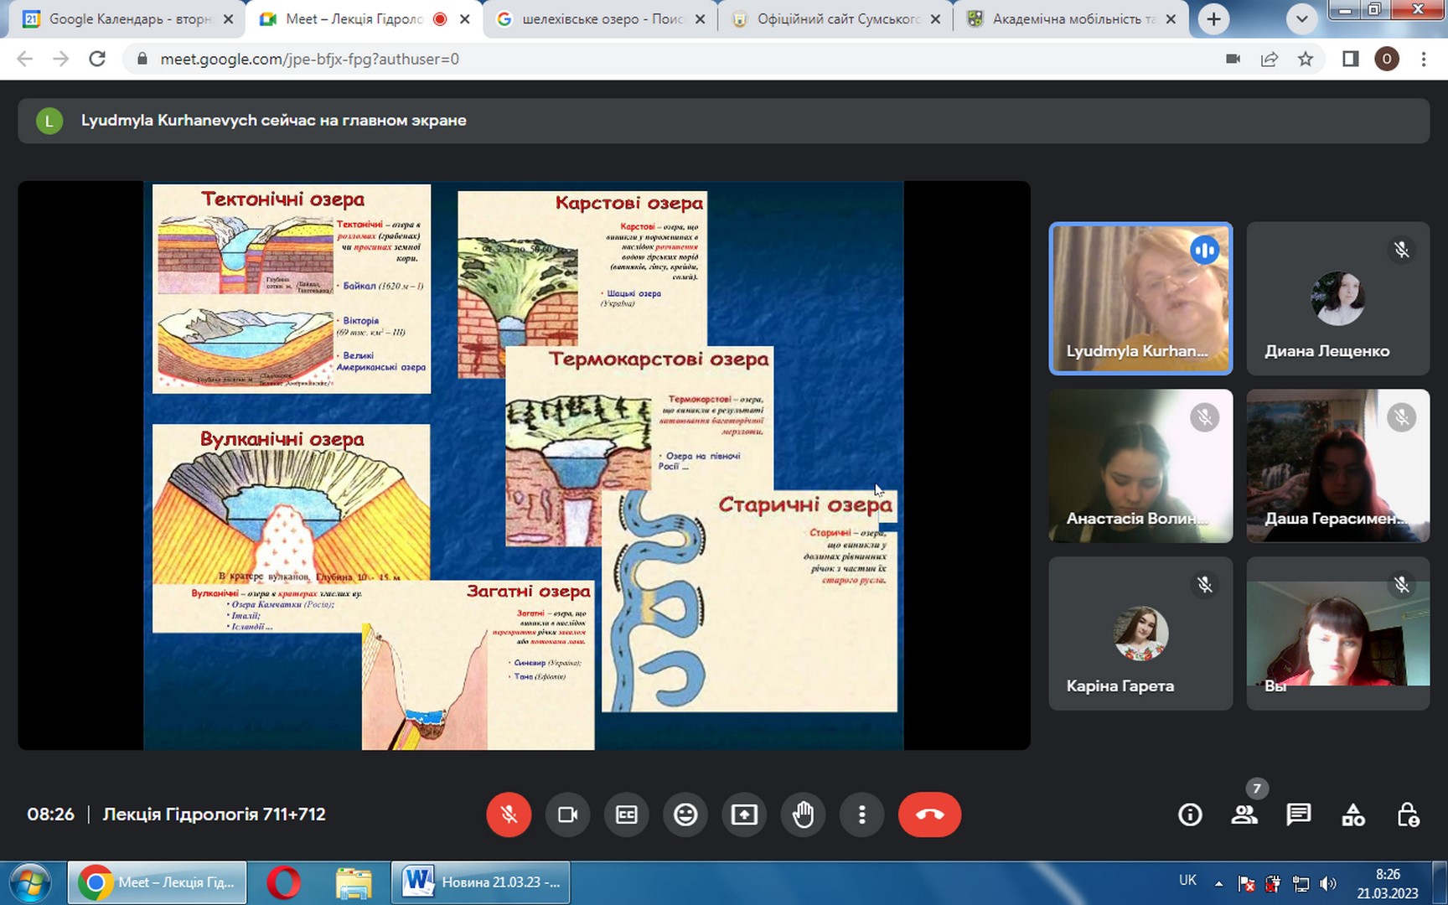Toggle the camera off

click(x=567, y=814)
